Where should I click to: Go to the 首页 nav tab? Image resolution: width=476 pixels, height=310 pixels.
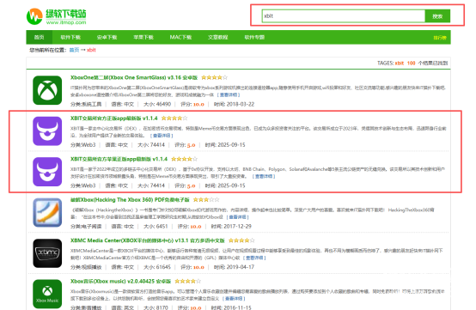(x=40, y=37)
